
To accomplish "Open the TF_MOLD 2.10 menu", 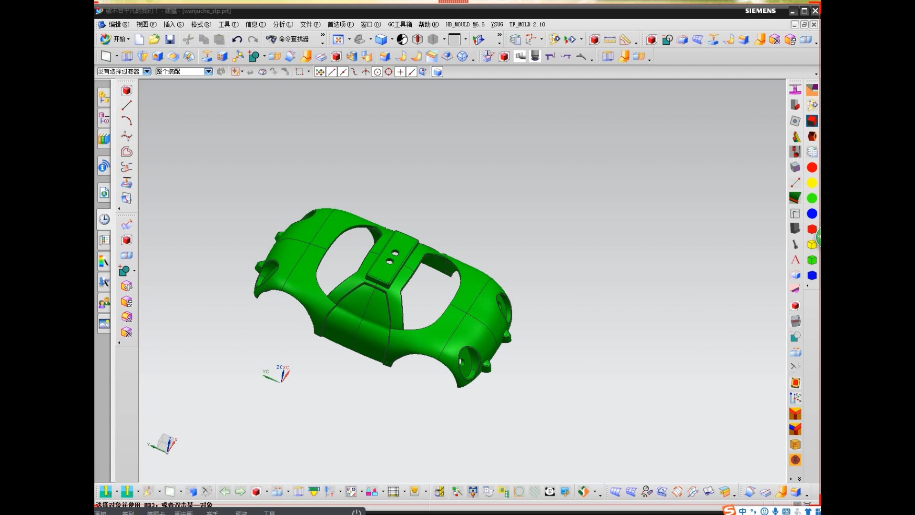I will (527, 24).
